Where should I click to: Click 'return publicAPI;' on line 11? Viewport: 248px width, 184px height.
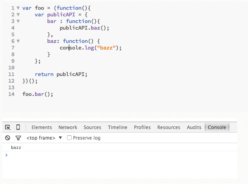click(x=61, y=74)
